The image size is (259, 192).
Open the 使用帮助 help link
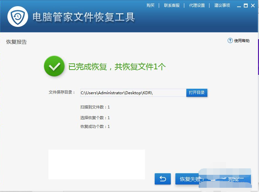coord(242,41)
